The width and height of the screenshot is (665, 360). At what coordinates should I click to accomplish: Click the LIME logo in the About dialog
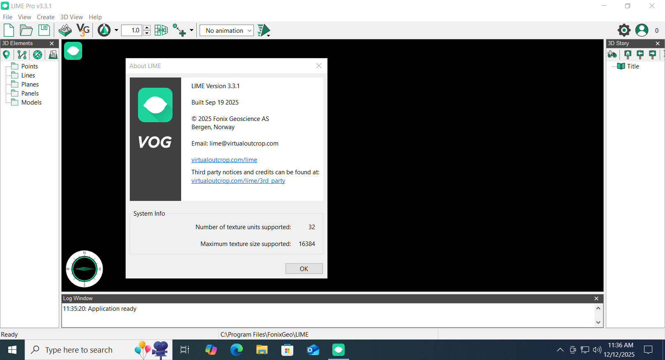(x=155, y=105)
